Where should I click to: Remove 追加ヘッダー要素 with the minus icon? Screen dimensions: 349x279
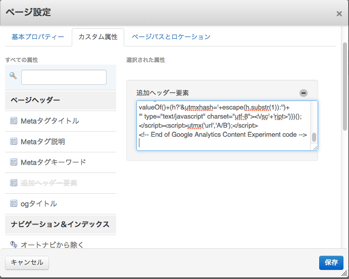(x=303, y=93)
